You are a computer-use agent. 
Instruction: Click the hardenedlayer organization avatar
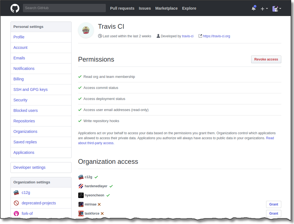(x=81, y=186)
